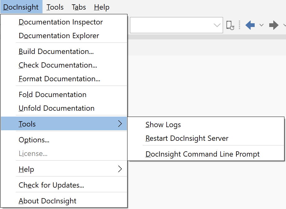Choose Build Documentation...
The width and height of the screenshot is (286, 209).
tap(64, 51)
